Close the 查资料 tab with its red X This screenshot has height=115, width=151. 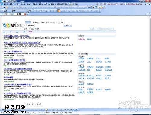coord(25,14)
